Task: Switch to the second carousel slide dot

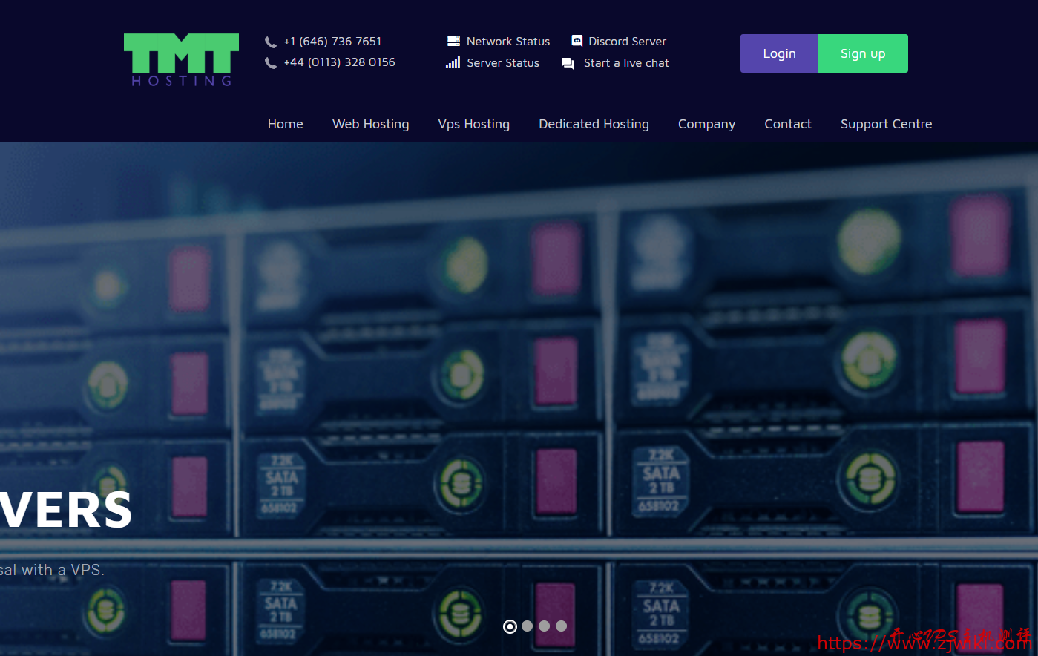Action: pyautogui.click(x=527, y=626)
